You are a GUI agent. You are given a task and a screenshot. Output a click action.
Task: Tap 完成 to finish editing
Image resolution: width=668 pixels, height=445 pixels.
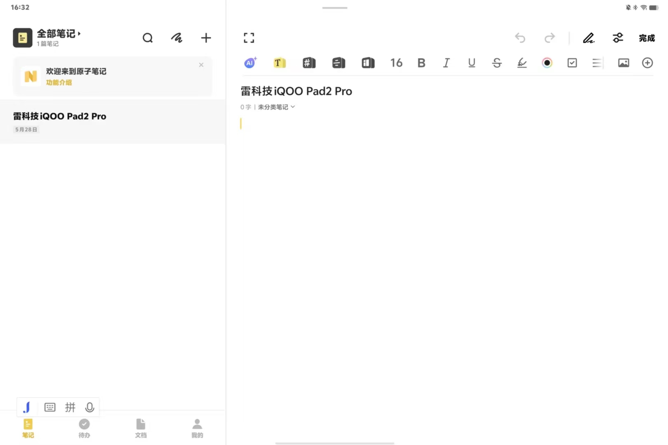click(x=647, y=38)
